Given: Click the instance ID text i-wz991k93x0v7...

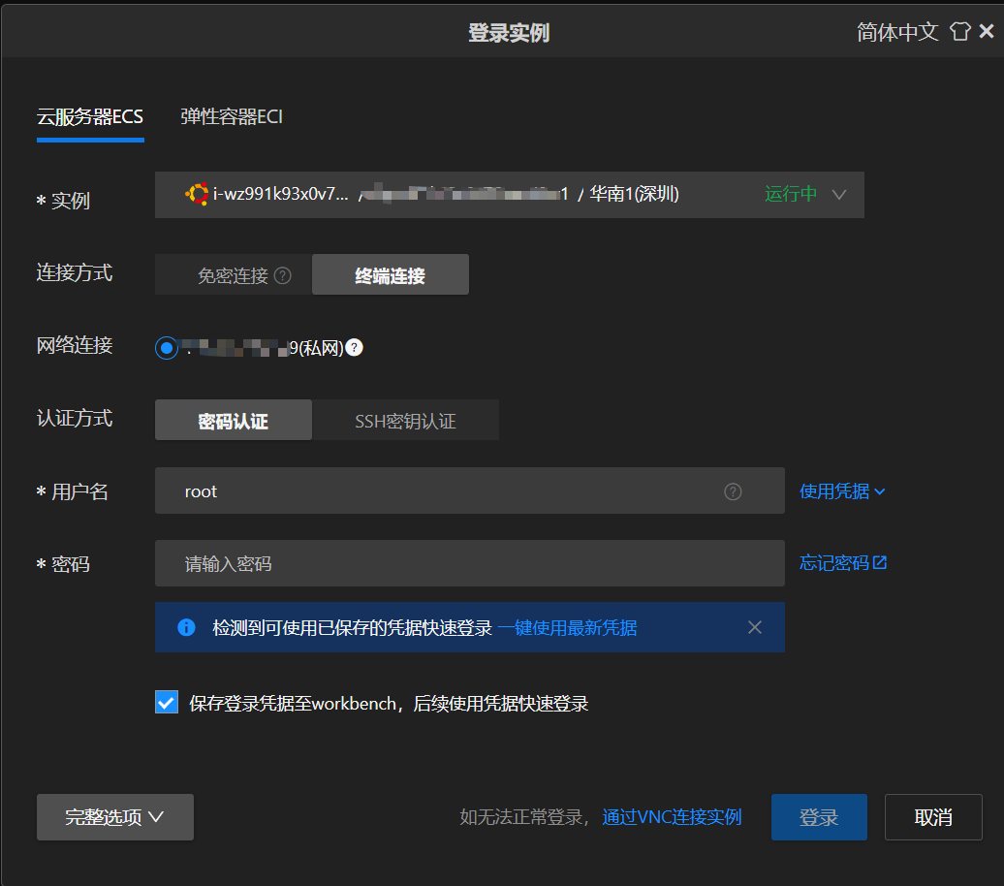Looking at the screenshot, I should coord(280,194).
